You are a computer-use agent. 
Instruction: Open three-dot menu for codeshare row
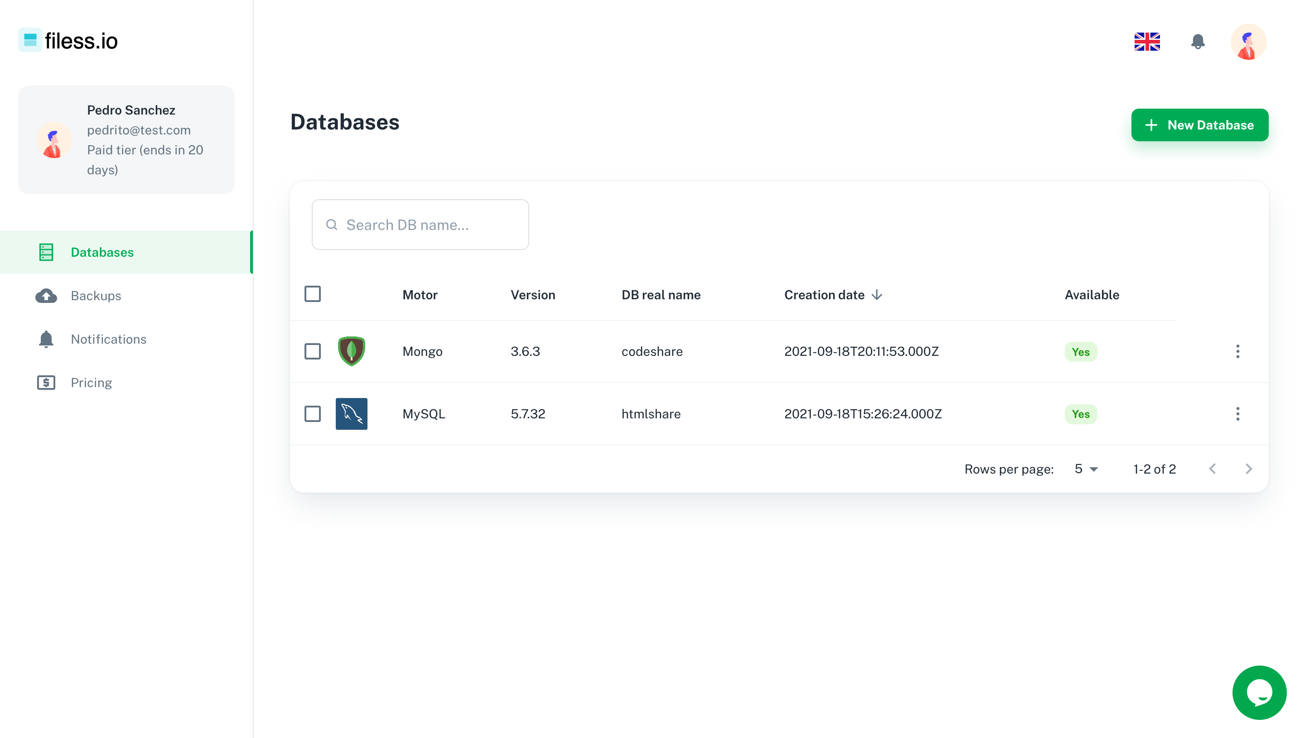pyautogui.click(x=1237, y=351)
